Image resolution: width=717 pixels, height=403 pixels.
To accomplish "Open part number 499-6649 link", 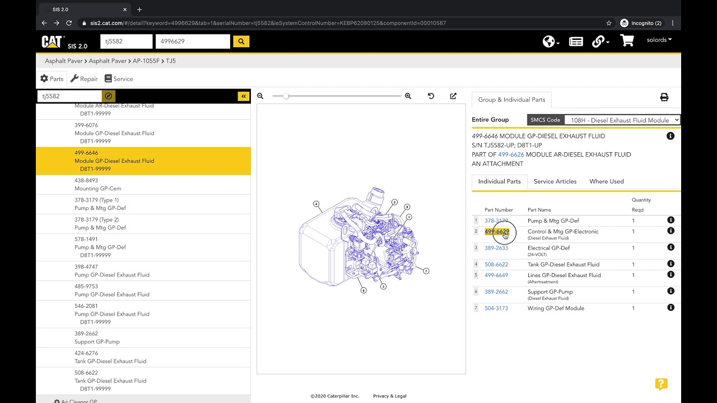I will (496, 275).
